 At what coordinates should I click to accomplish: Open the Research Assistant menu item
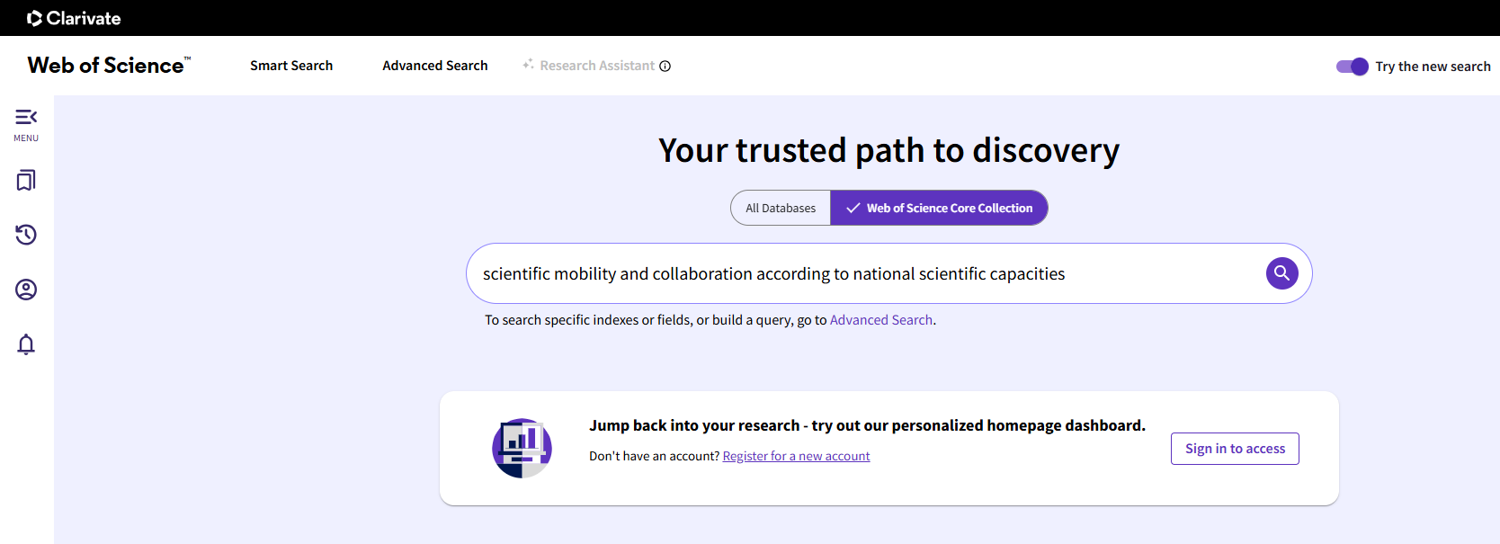pos(597,66)
